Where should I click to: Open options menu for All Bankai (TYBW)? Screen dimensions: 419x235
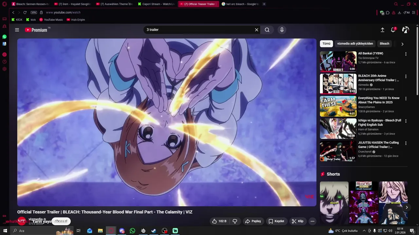(406, 54)
